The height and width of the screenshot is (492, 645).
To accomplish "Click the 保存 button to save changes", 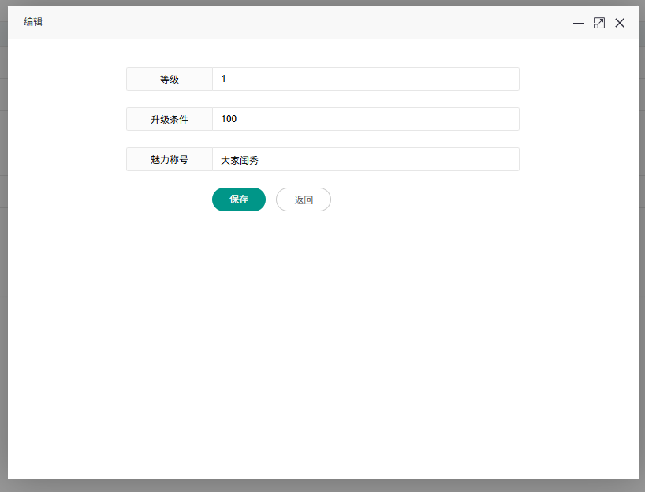I will (239, 199).
